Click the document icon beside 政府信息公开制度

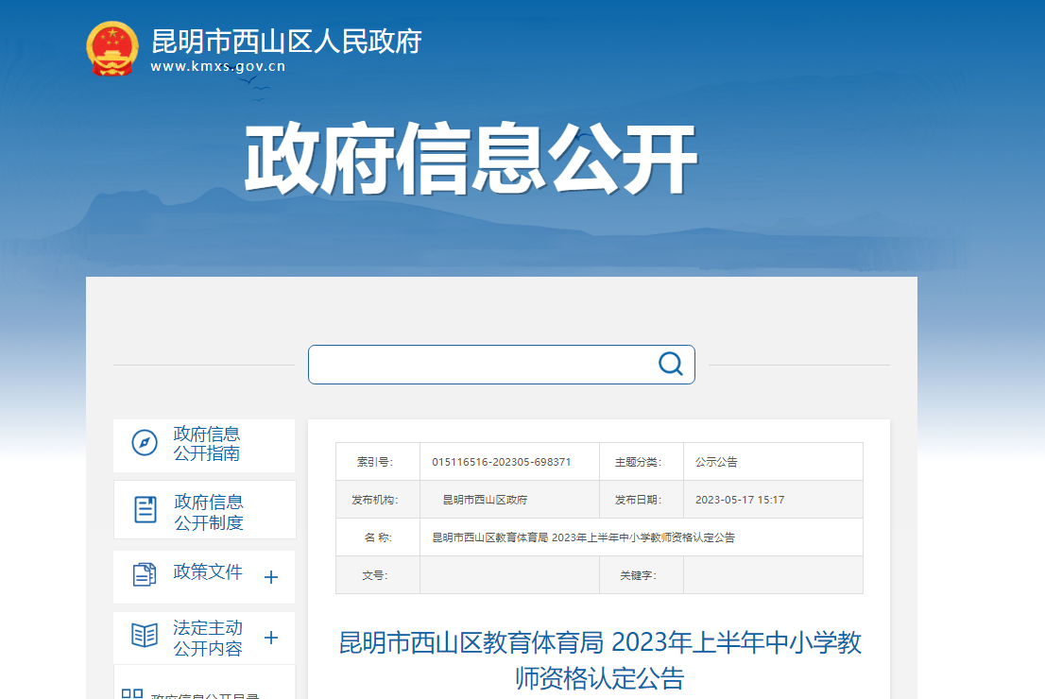[x=146, y=510]
